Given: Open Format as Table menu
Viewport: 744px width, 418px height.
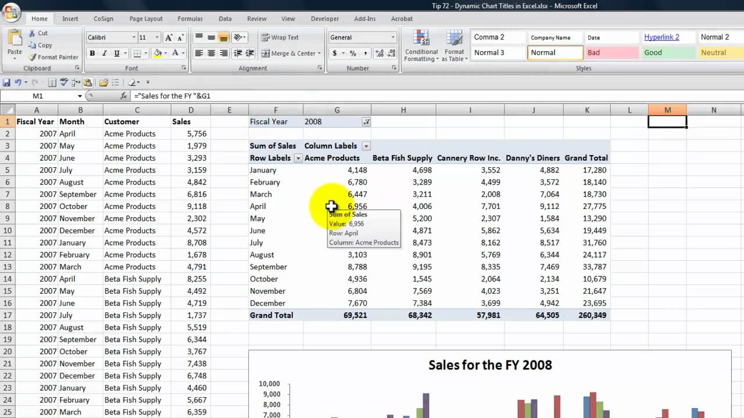Looking at the screenshot, I should (x=454, y=45).
